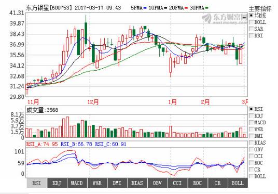Image resolution: width=278 pixels, height=194 pixels.
Task: Switch to the MACD bottom tab
Action: (x=77, y=183)
